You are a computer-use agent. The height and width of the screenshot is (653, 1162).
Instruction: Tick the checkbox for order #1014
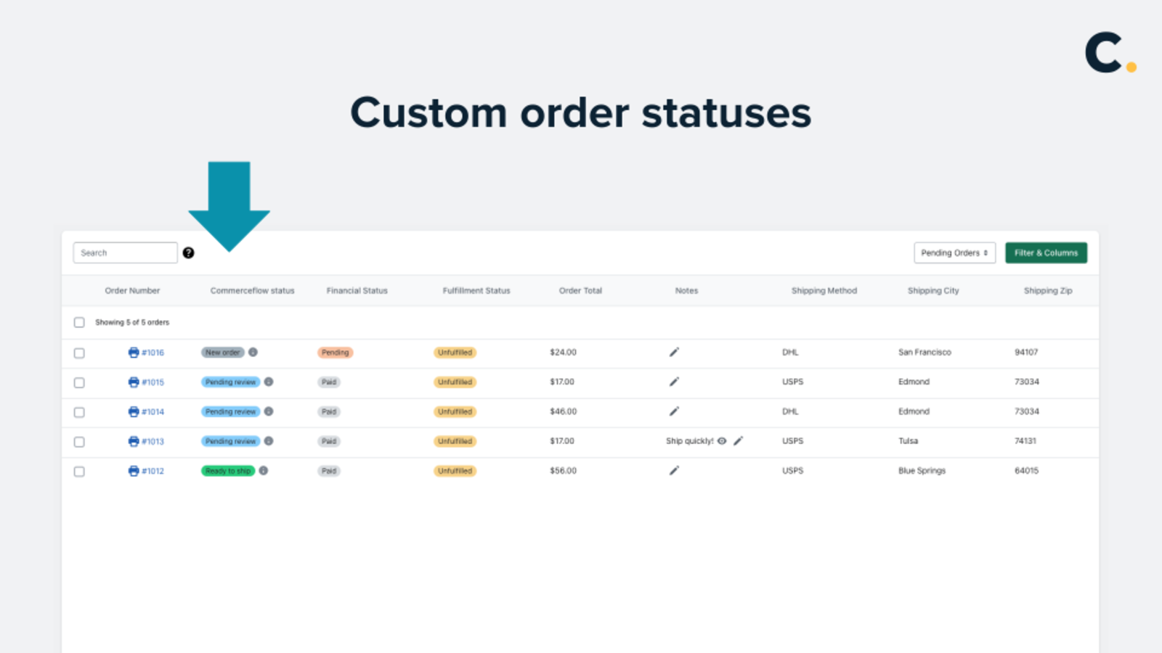pos(79,412)
